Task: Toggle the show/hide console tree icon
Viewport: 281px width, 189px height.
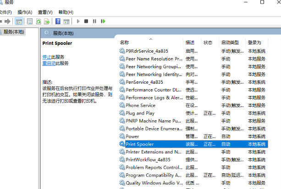Action: point(19,21)
